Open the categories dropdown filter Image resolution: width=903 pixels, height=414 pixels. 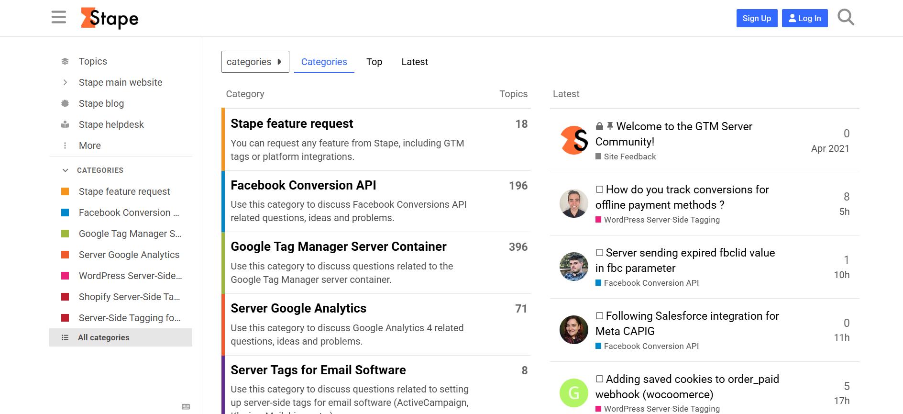(x=255, y=62)
